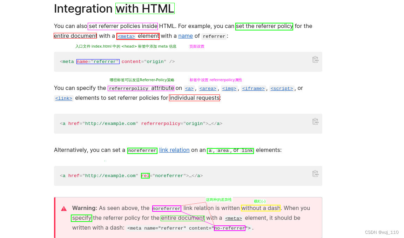Select the noreferrer example code block
404x238 pixels.
pos(131,175)
